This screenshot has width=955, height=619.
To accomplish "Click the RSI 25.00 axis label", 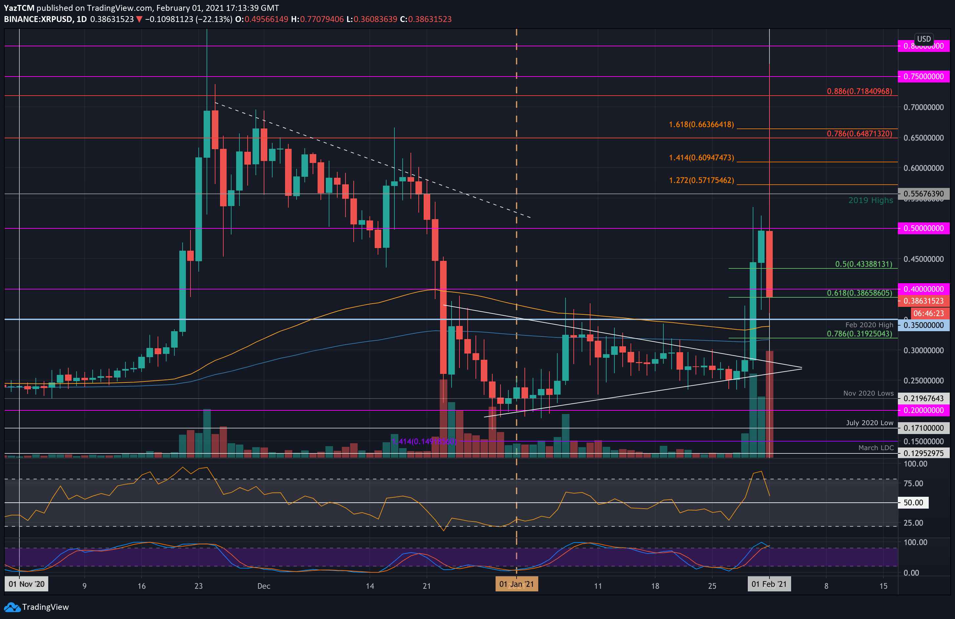I will pyautogui.click(x=913, y=523).
